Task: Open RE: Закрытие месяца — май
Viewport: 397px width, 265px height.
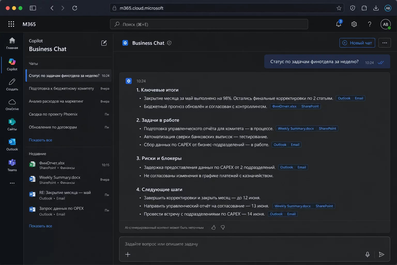Action: click(x=69, y=195)
